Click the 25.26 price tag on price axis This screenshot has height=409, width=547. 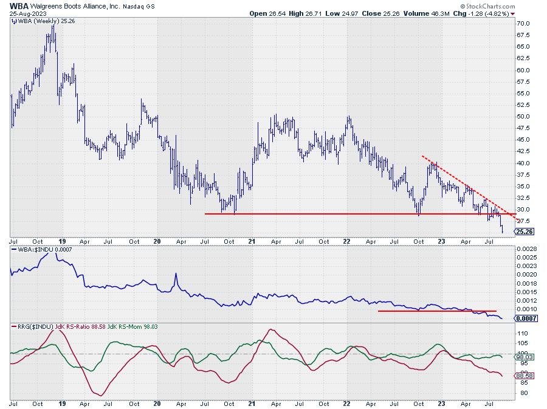(x=526, y=232)
